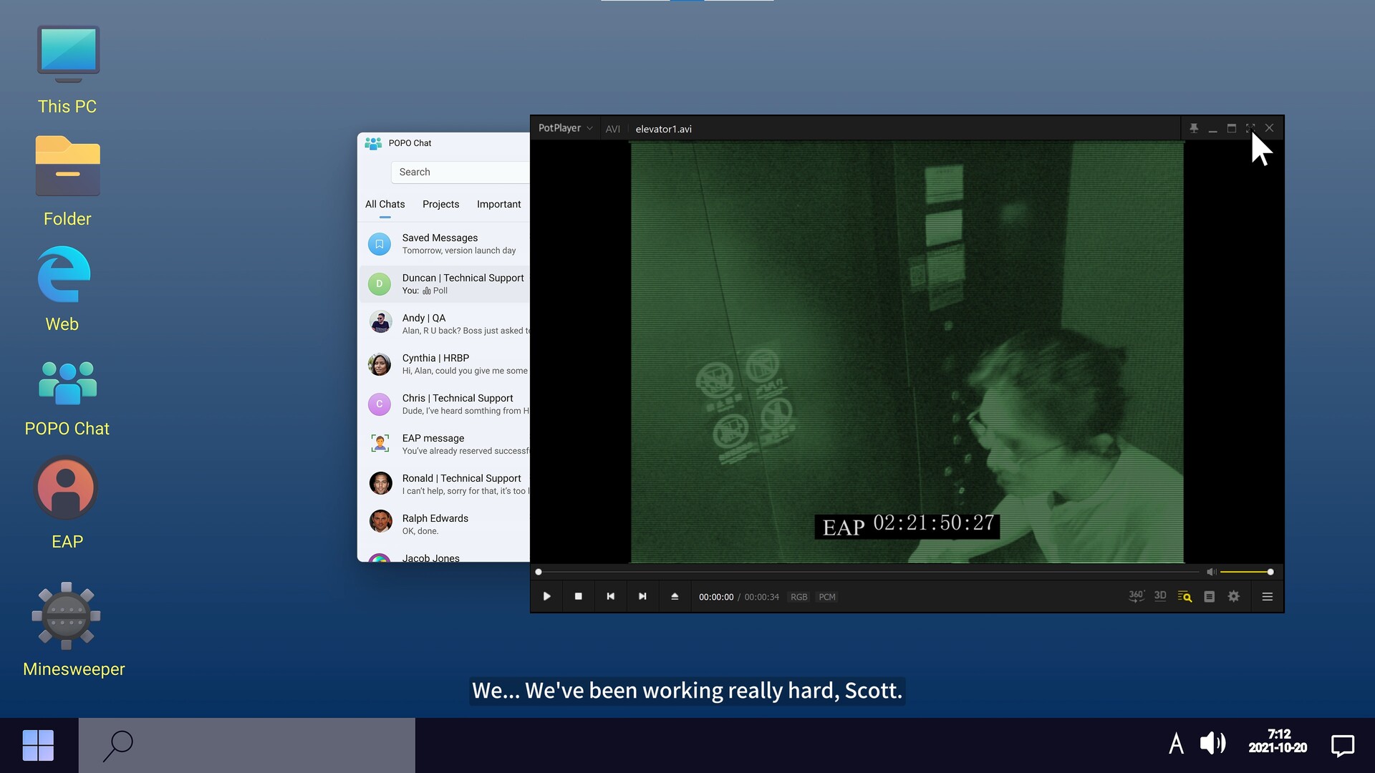Open the Andy | QA chat
The width and height of the screenshot is (1375, 773).
(444, 324)
